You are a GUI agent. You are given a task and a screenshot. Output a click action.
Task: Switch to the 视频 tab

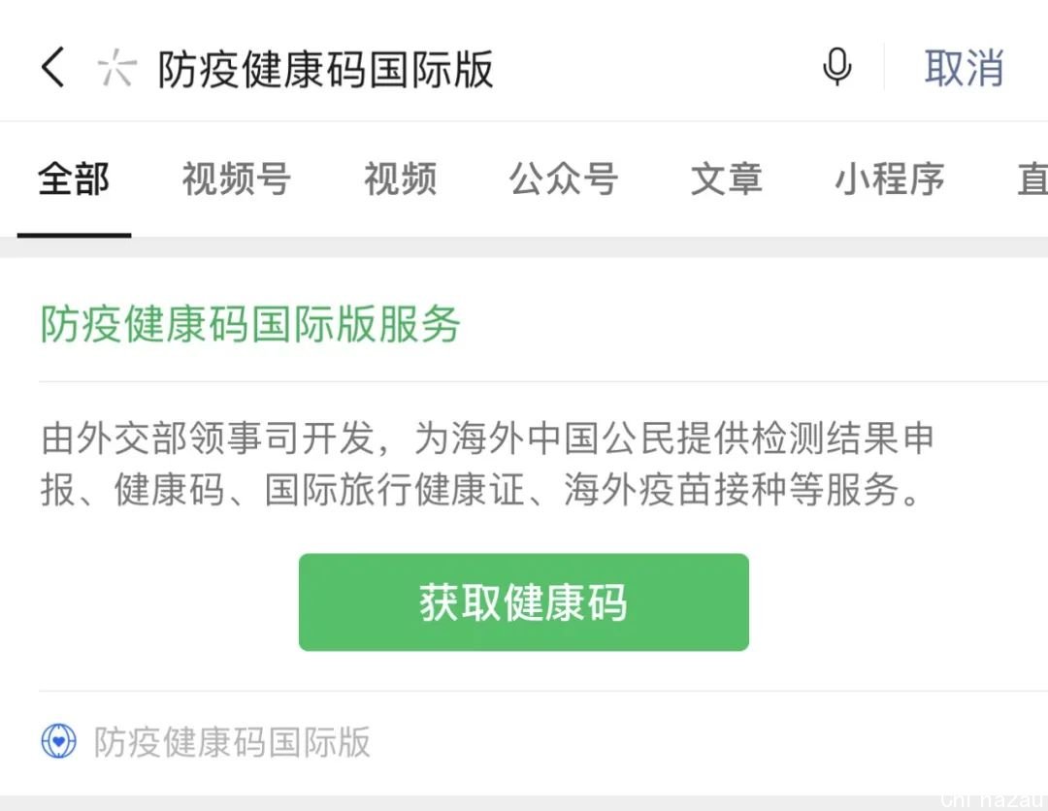(400, 179)
